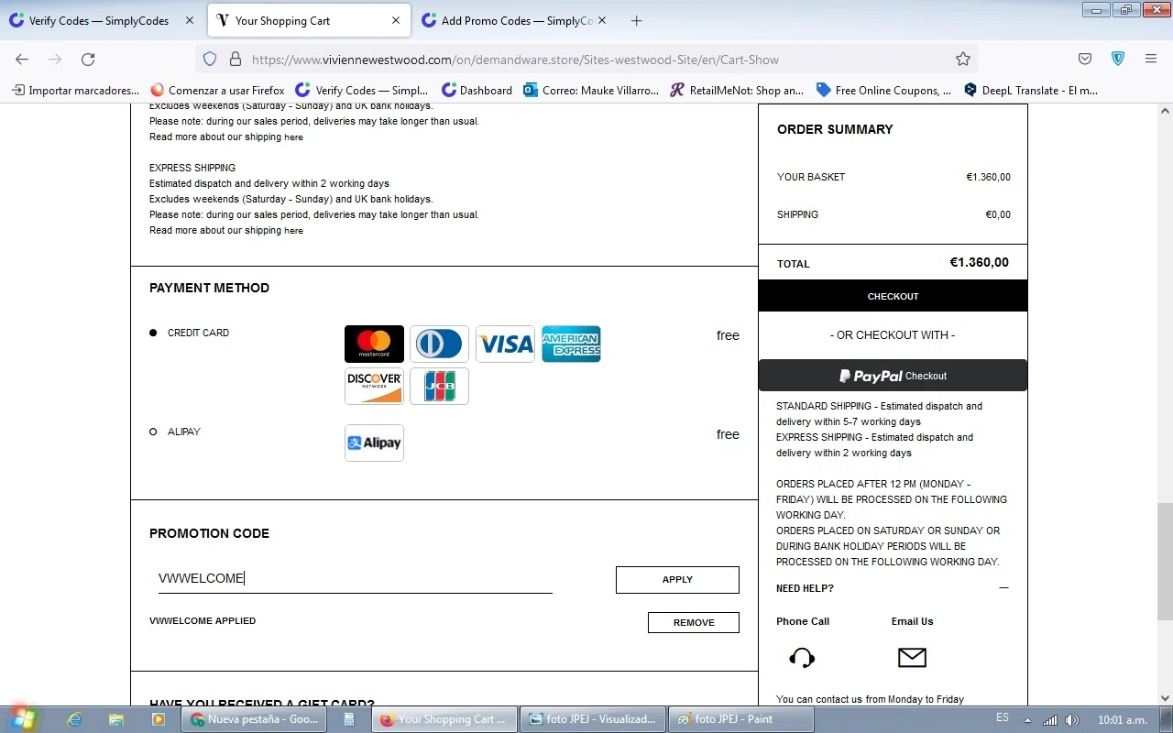
Task: Click the volume speaker icon in the tray
Action: (1072, 719)
